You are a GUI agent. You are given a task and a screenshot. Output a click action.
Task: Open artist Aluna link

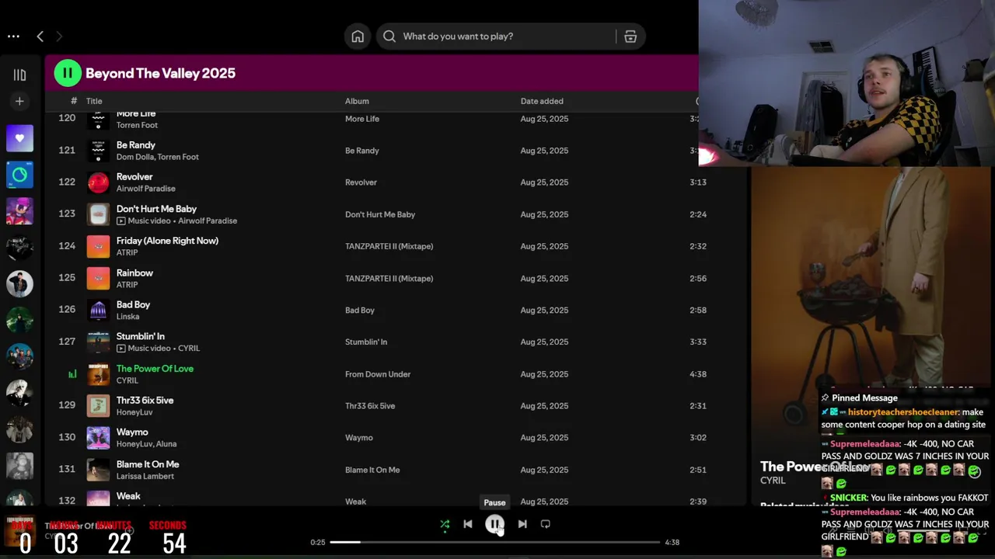tap(166, 444)
